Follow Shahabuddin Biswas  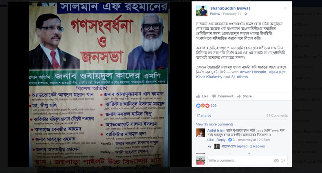215,14
